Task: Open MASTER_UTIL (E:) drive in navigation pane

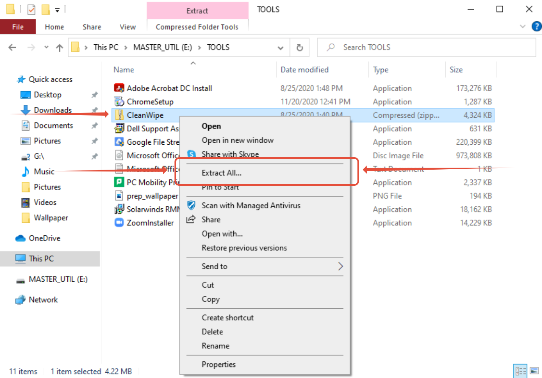Action: click(x=51, y=279)
